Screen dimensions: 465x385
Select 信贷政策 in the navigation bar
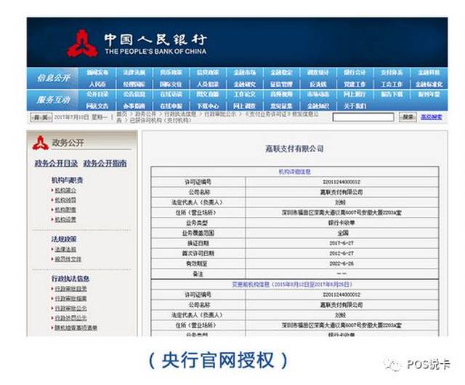(x=208, y=73)
